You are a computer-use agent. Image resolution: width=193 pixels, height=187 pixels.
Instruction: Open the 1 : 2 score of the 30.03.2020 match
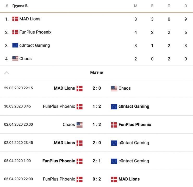[97, 106]
